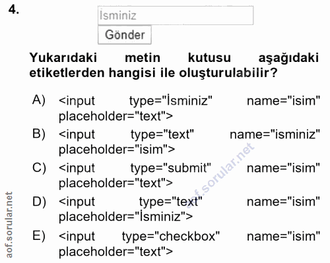
Task: Click the İsminiz text input field
Action: 176,15
